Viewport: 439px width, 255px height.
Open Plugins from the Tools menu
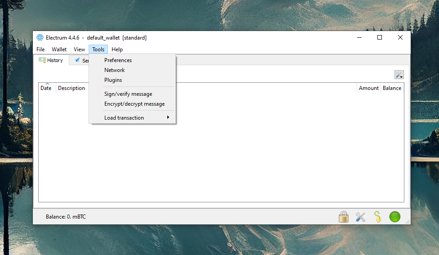pyautogui.click(x=113, y=80)
